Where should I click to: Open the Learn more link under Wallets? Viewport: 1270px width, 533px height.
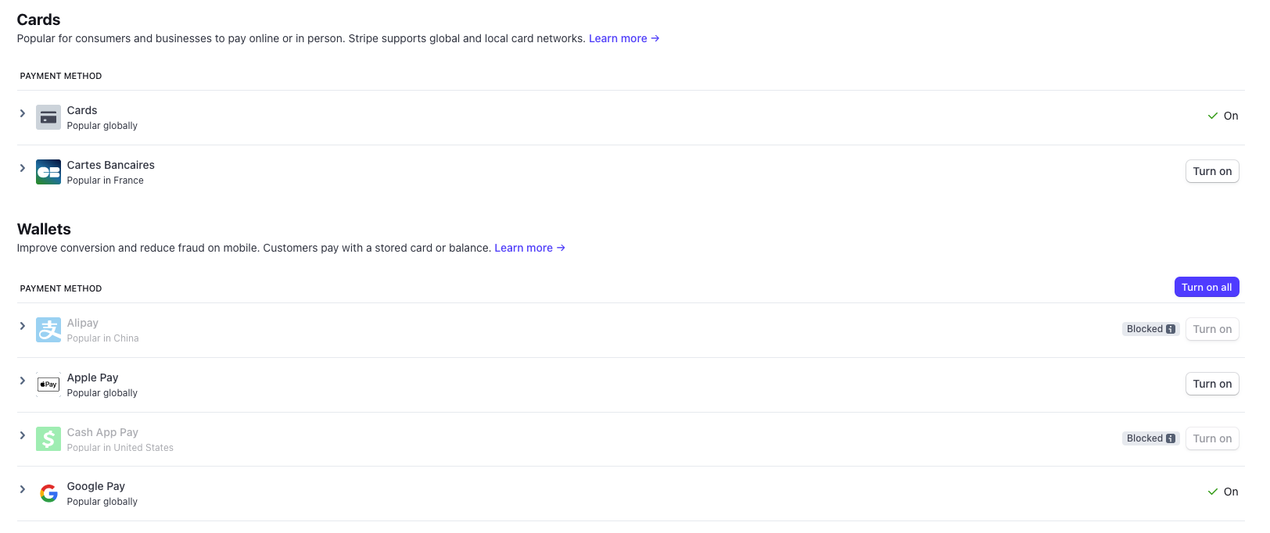529,248
